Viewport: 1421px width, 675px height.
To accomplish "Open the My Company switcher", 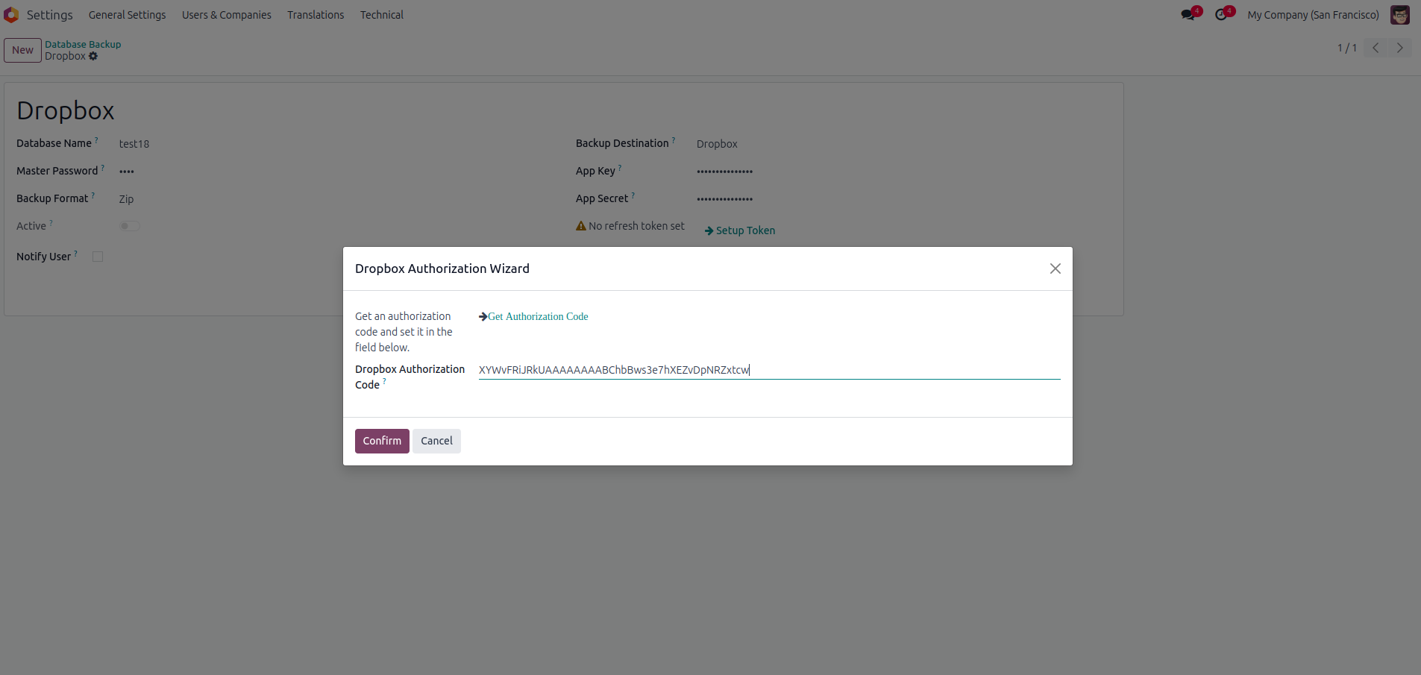I will point(1313,15).
